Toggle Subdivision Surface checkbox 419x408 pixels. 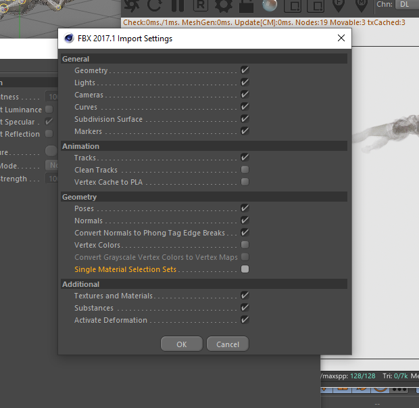pos(245,118)
